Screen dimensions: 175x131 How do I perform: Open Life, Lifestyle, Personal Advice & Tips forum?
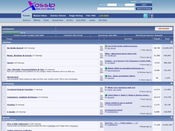[26, 70]
